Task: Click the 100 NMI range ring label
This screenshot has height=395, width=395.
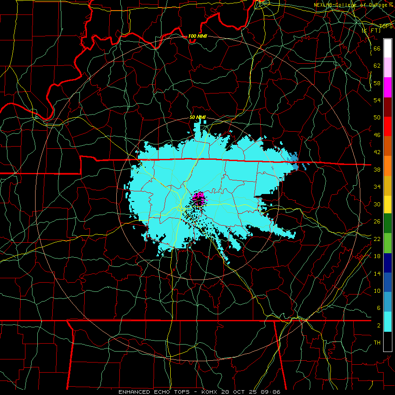Action: [197, 36]
